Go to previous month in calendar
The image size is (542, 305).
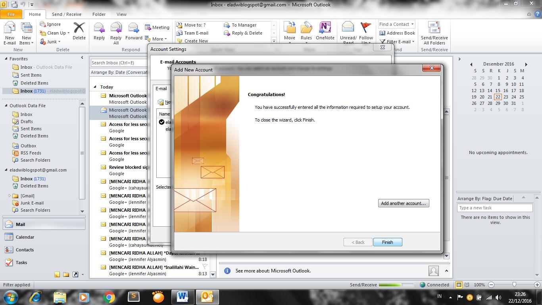pos(471,64)
